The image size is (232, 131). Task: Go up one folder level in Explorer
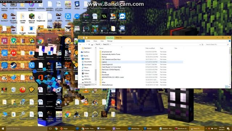pos(89,44)
